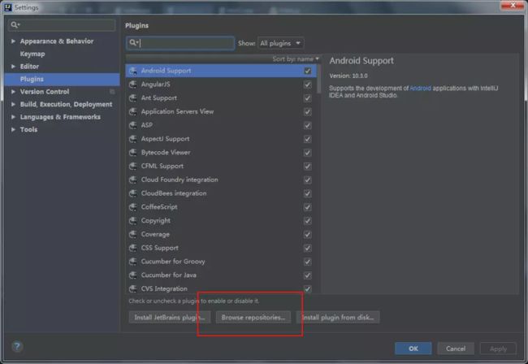
Task: Select CoffeeScript plugin row text
Action: click(x=159, y=207)
